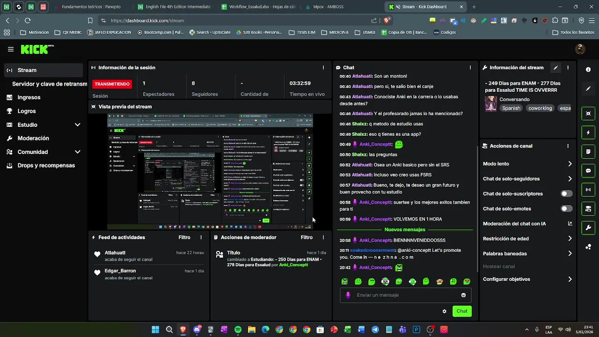Toggle the broadcast session info icon in rail
Viewport: 599px width, 337px height.
pos(588,190)
